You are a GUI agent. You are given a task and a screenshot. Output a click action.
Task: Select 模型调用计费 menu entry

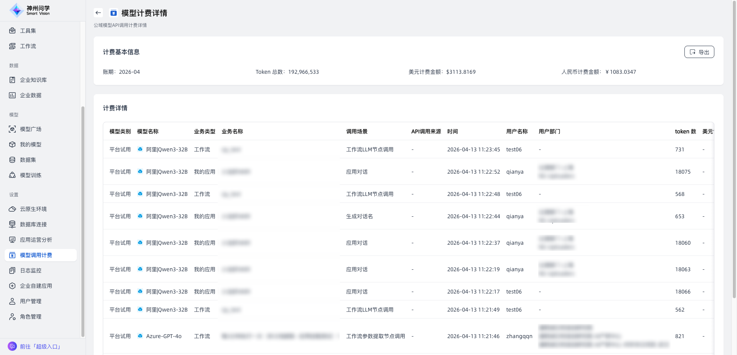(36, 255)
